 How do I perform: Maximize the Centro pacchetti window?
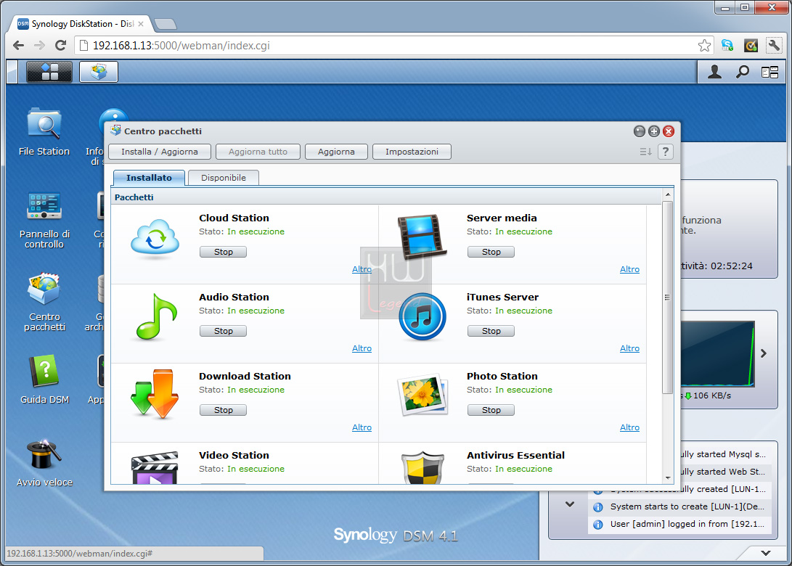pos(653,131)
